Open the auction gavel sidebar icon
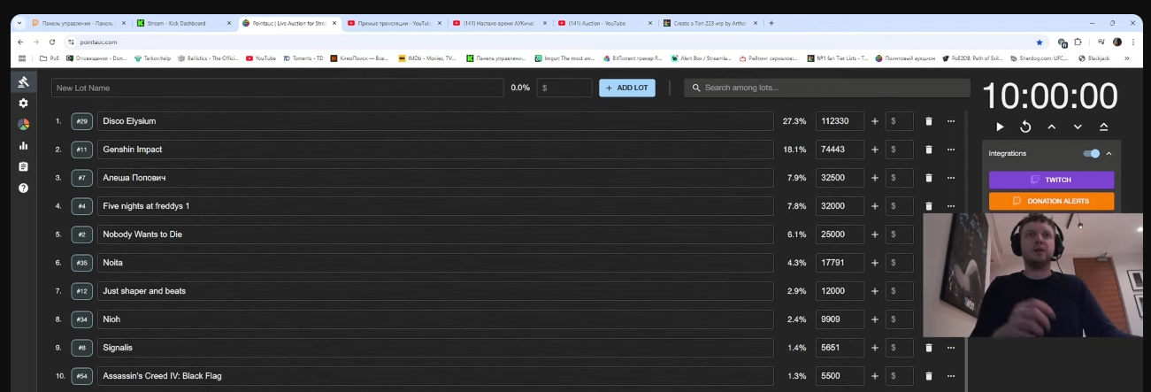 point(24,82)
